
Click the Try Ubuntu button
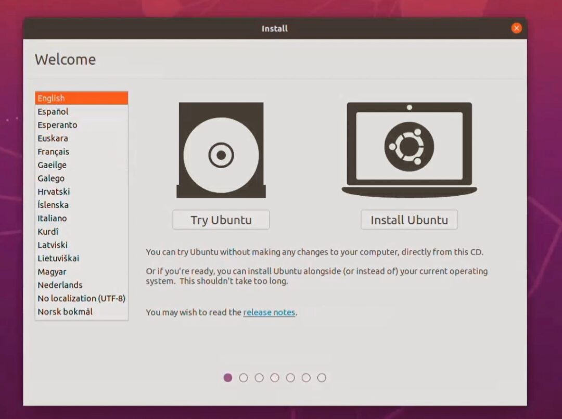tap(221, 220)
